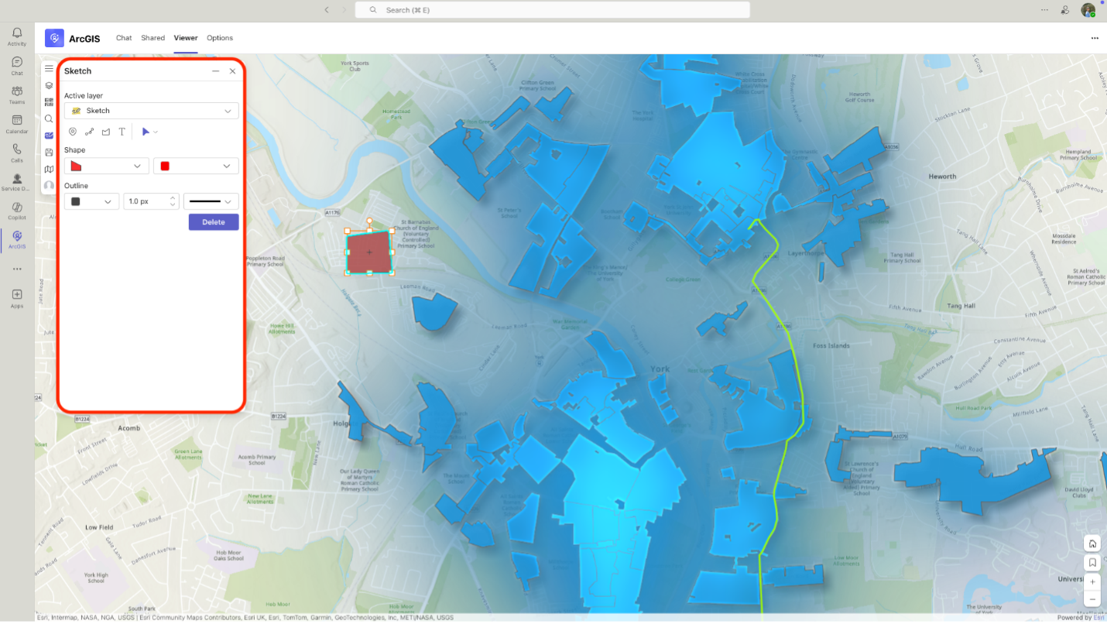This screenshot has width=1107, height=624.
Task: Select the point sketch tool
Action: point(73,132)
